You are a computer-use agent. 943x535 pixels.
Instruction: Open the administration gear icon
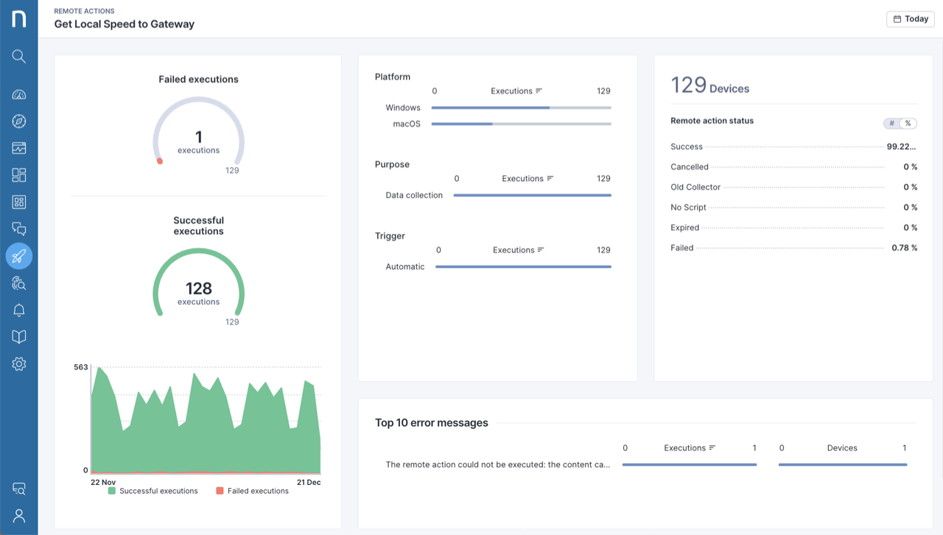click(19, 364)
